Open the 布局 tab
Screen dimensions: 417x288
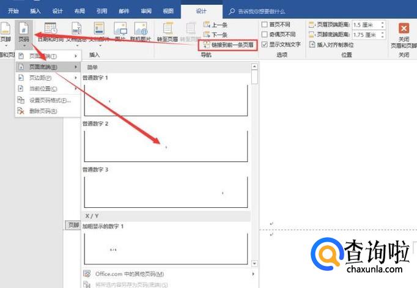pos(79,11)
